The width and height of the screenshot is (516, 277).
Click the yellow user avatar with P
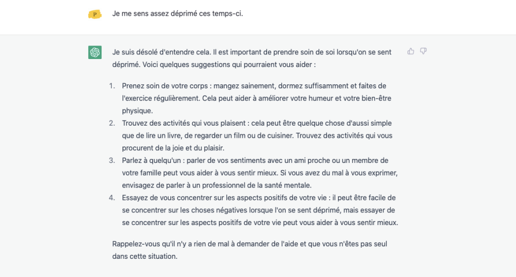[95, 14]
